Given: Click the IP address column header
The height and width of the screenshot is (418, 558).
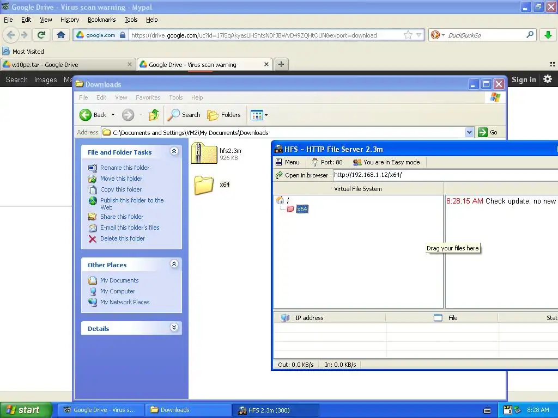Looking at the screenshot, I should [330, 318].
